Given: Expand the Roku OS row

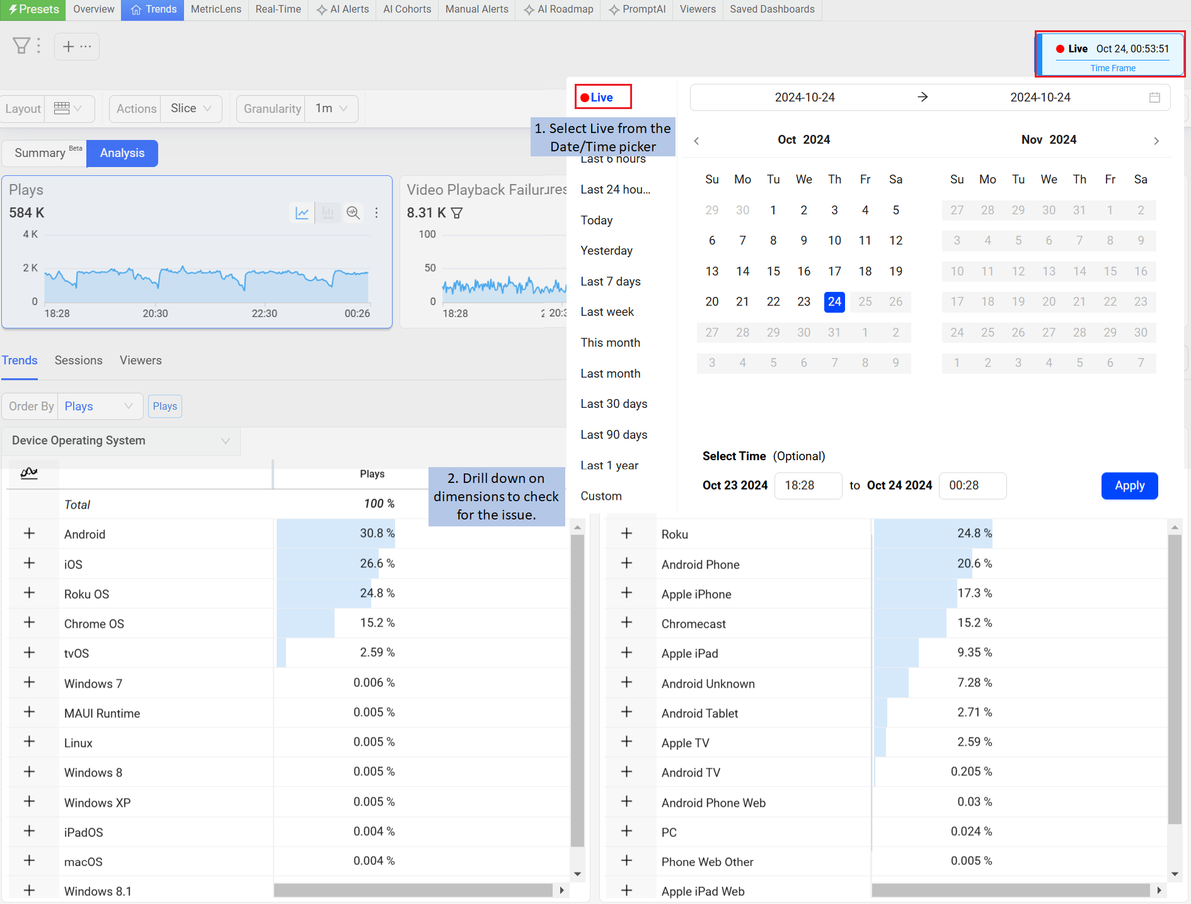Looking at the screenshot, I should pyautogui.click(x=29, y=593).
